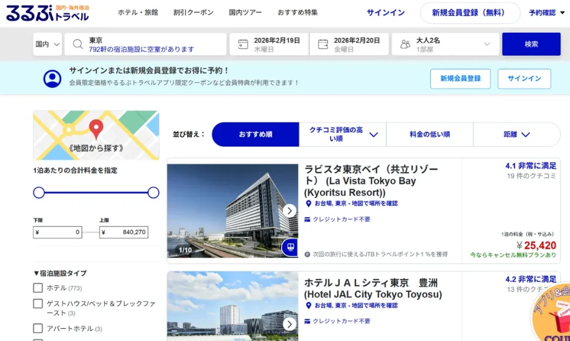Click the next-image arrow on La Vista carousel

point(289,211)
